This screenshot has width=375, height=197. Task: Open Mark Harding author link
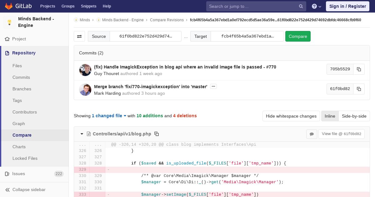point(107,93)
